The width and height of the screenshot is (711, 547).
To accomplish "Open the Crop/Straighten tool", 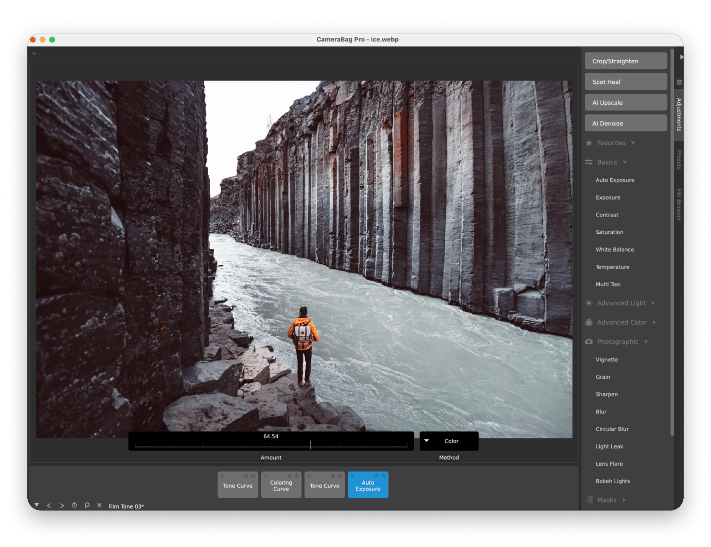I will pyautogui.click(x=625, y=61).
